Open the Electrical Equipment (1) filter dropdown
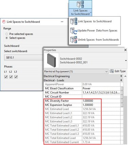This screenshot has height=145, width=132. pos(76,72)
